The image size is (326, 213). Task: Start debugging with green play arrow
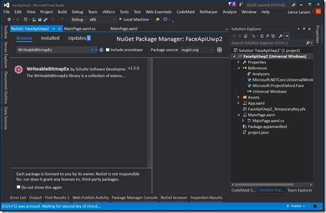point(120,19)
